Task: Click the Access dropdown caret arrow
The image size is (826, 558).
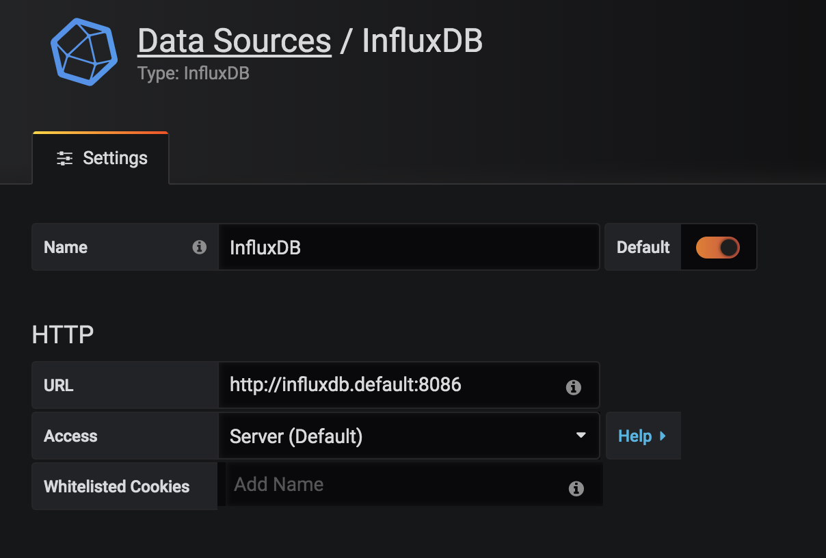Action: coord(581,435)
